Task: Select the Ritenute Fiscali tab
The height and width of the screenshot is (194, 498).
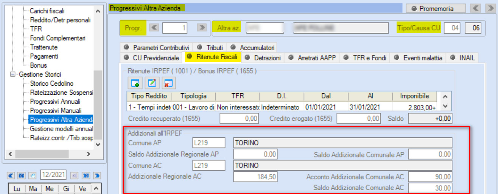Action: 212,57
